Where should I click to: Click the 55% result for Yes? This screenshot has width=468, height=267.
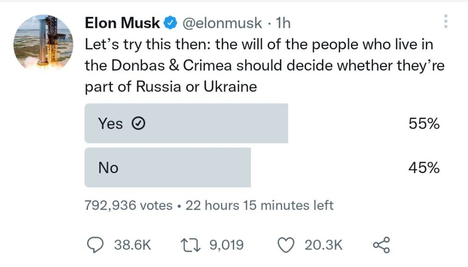pyautogui.click(x=424, y=124)
